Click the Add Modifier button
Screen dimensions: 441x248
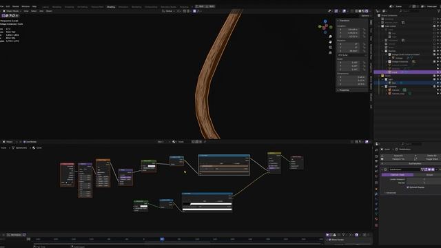(414, 164)
